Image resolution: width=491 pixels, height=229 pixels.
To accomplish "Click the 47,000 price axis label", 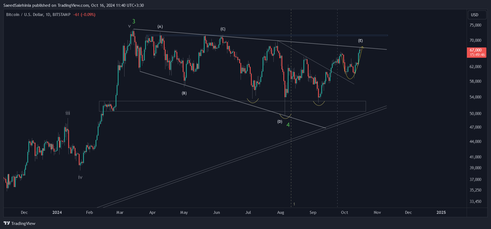I will 475,127.
